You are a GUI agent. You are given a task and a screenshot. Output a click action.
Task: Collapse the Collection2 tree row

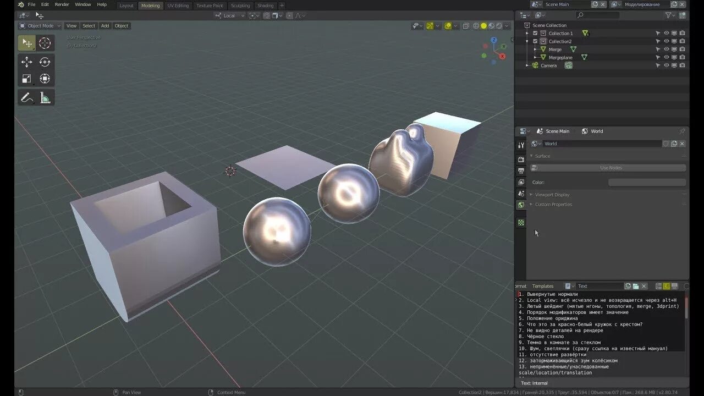[527, 41]
